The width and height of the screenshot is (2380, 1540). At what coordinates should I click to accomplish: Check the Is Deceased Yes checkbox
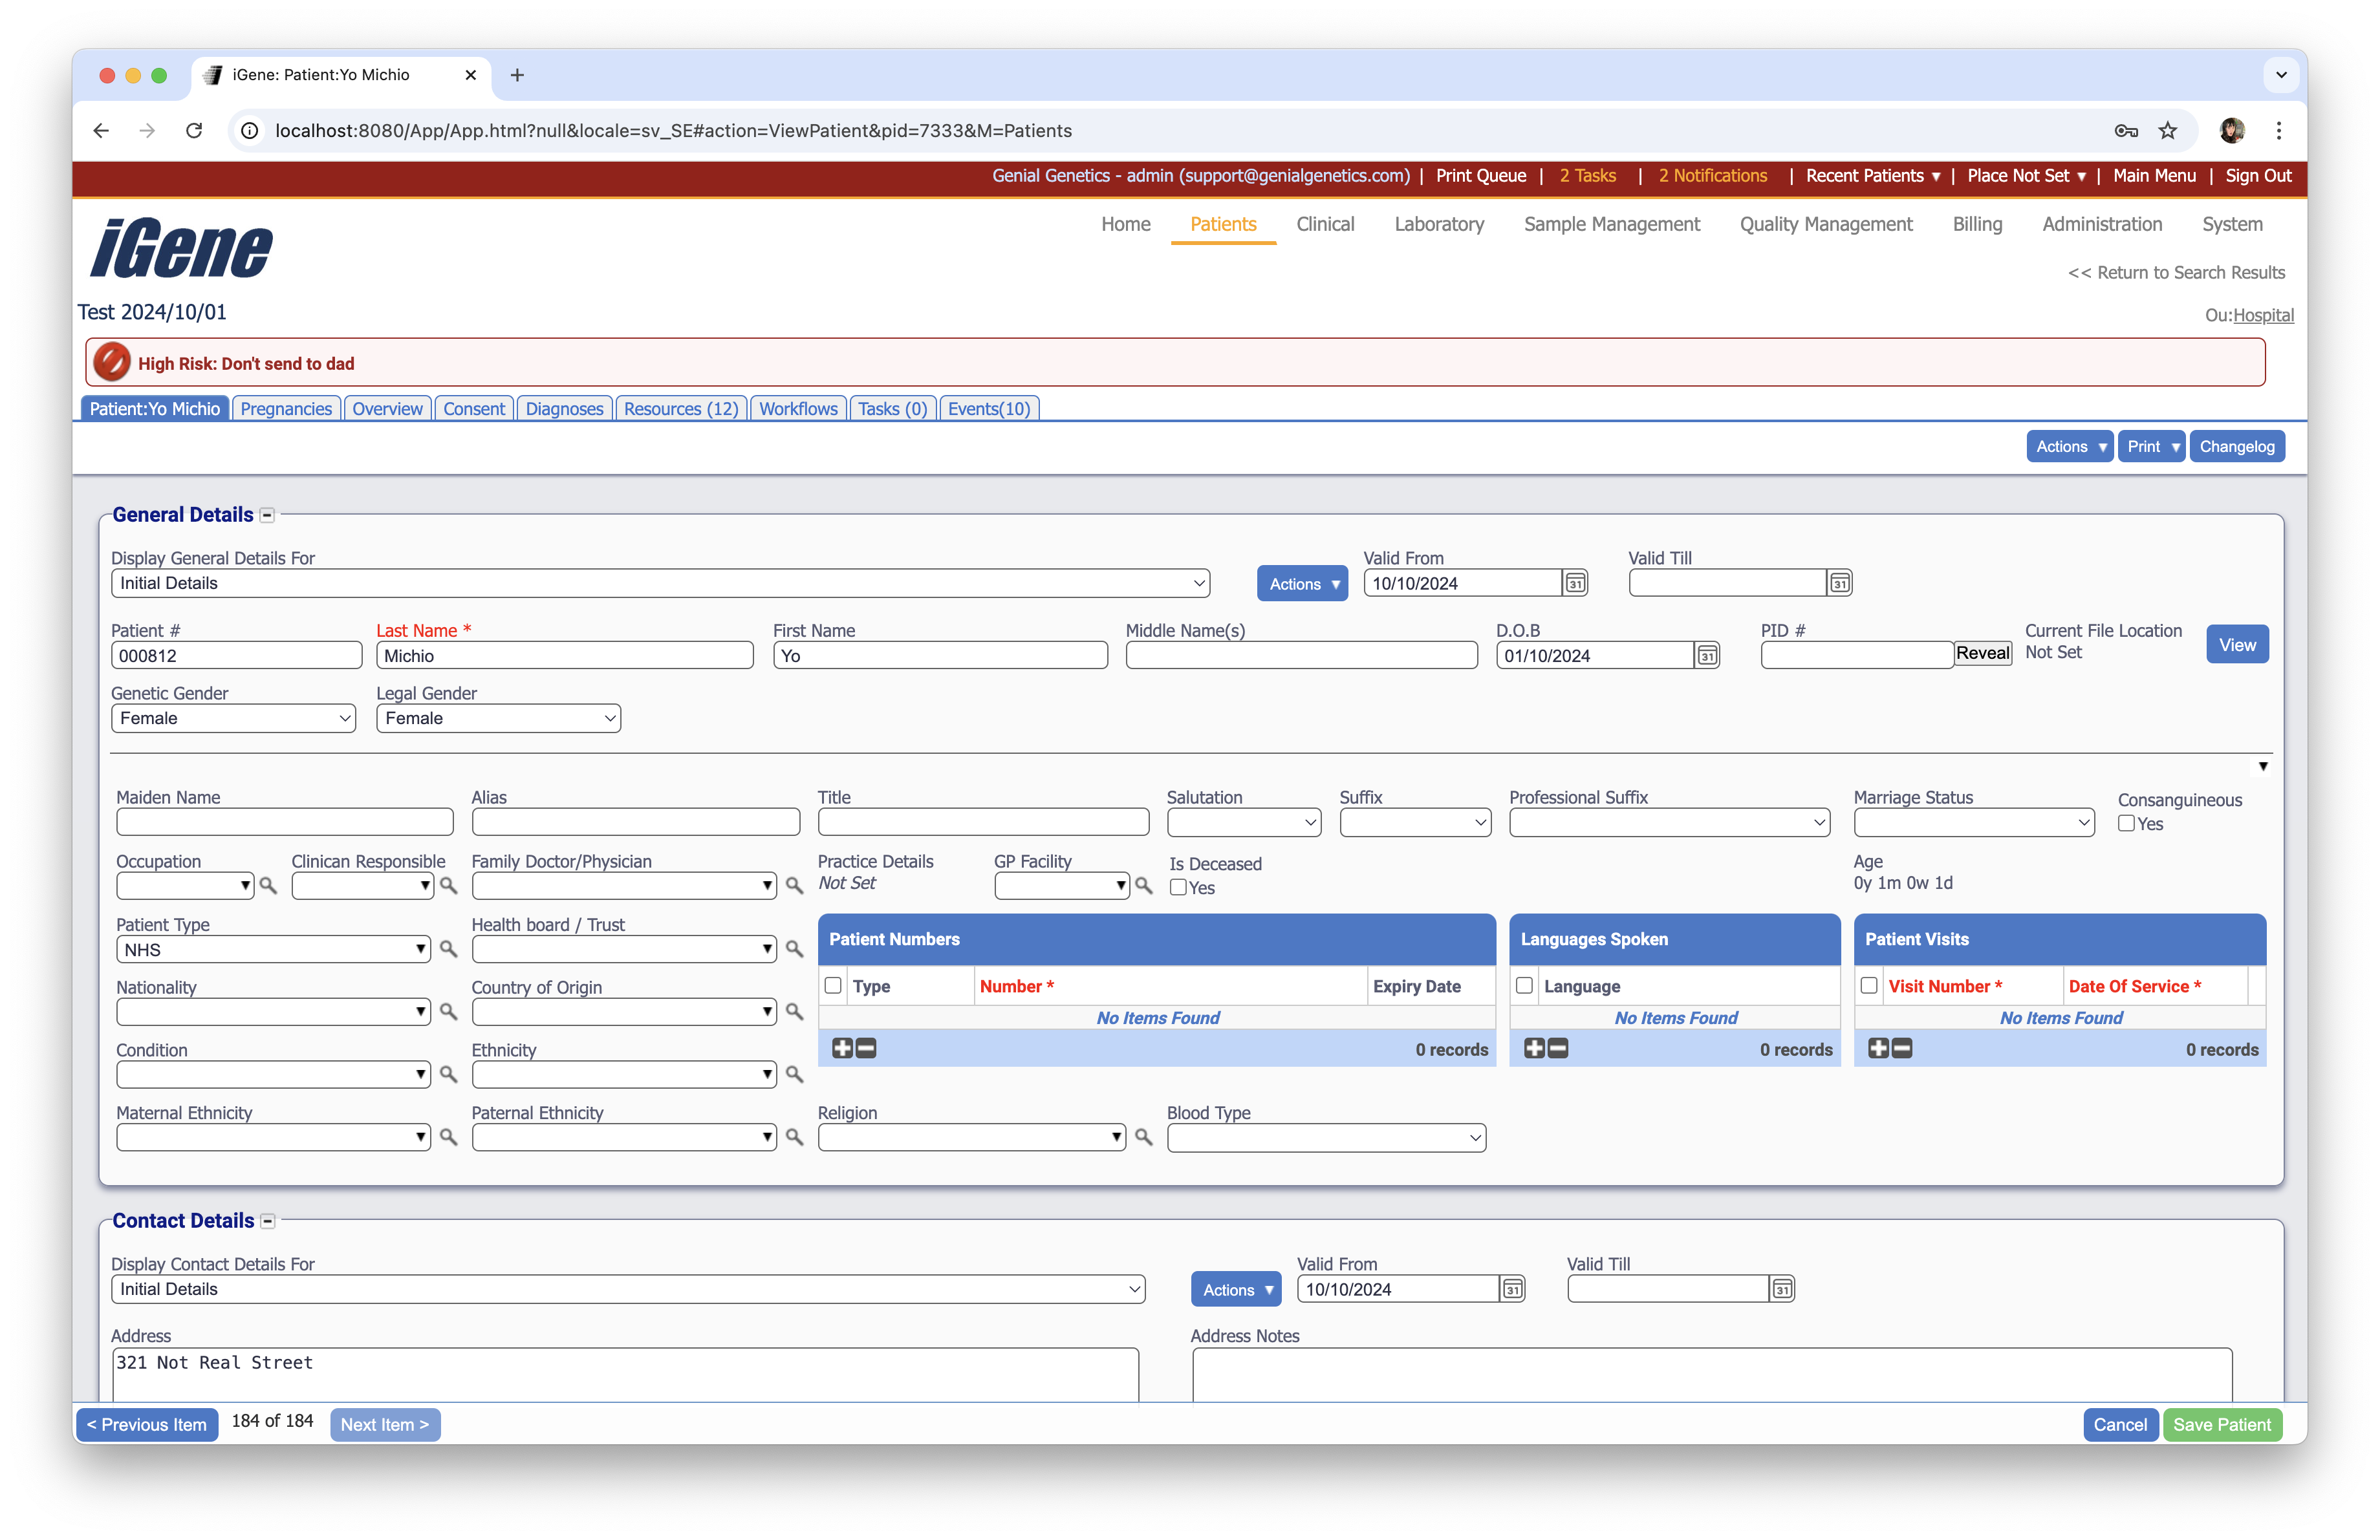click(x=1178, y=888)
